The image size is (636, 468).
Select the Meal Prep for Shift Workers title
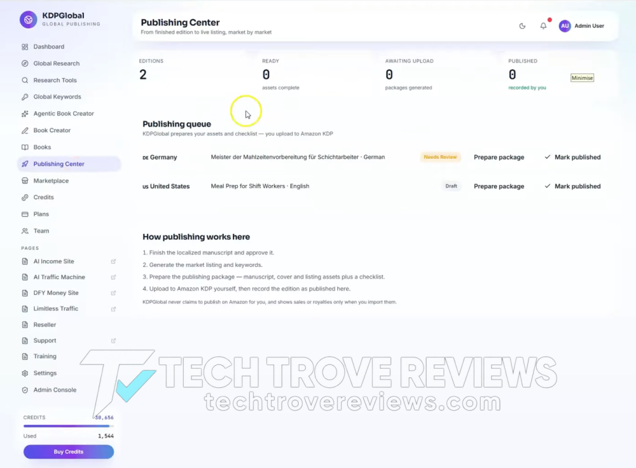(x=248, y=186)
